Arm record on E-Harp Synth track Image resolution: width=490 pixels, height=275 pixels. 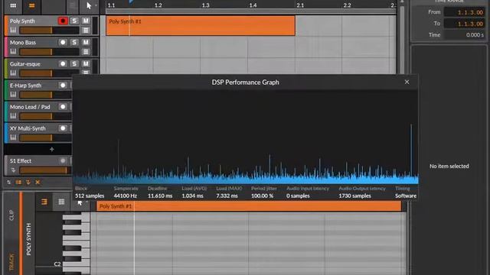[x=63, y=85]
